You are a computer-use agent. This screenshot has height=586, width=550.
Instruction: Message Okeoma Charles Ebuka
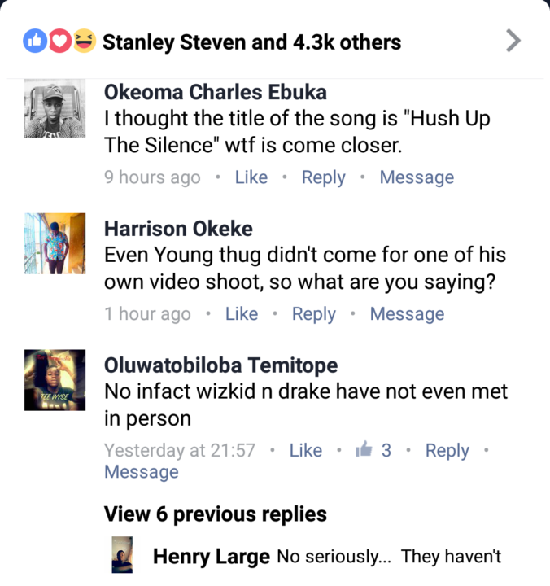417,177
